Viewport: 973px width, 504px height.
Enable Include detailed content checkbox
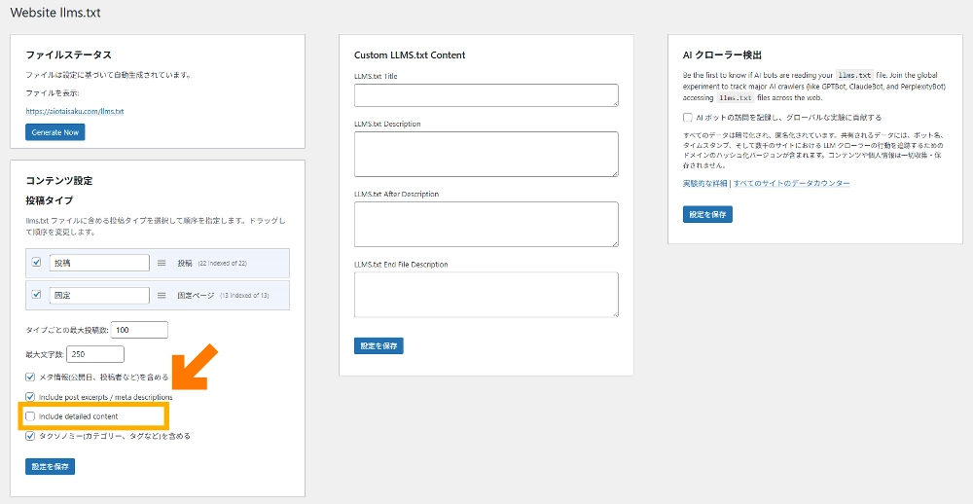(x=30, y=416)
